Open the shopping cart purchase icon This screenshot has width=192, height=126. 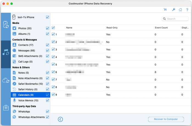point(165,10)
